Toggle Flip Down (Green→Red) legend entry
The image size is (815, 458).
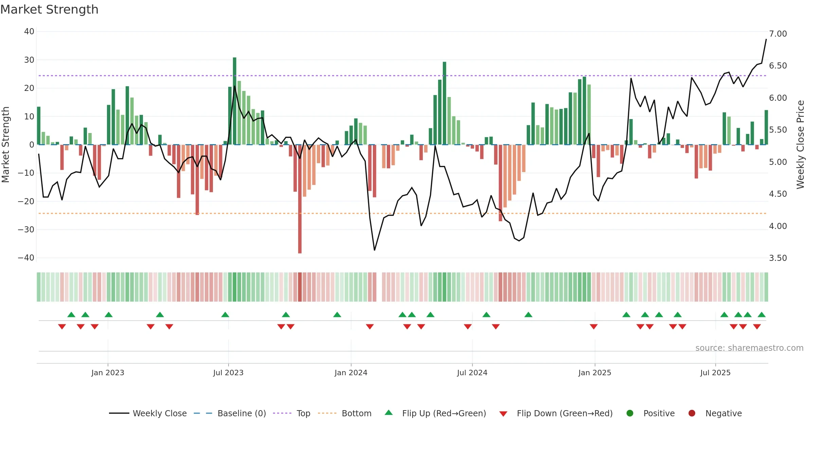[x=556, y=413]
